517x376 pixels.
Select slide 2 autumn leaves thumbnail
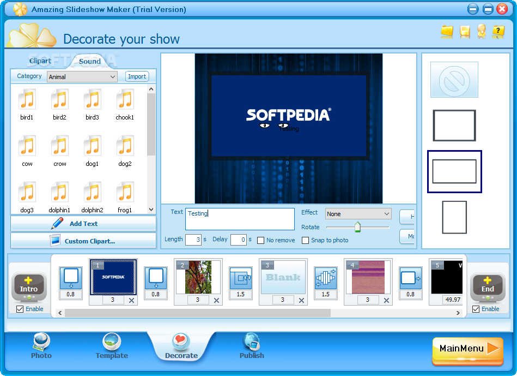click(198, 277)
